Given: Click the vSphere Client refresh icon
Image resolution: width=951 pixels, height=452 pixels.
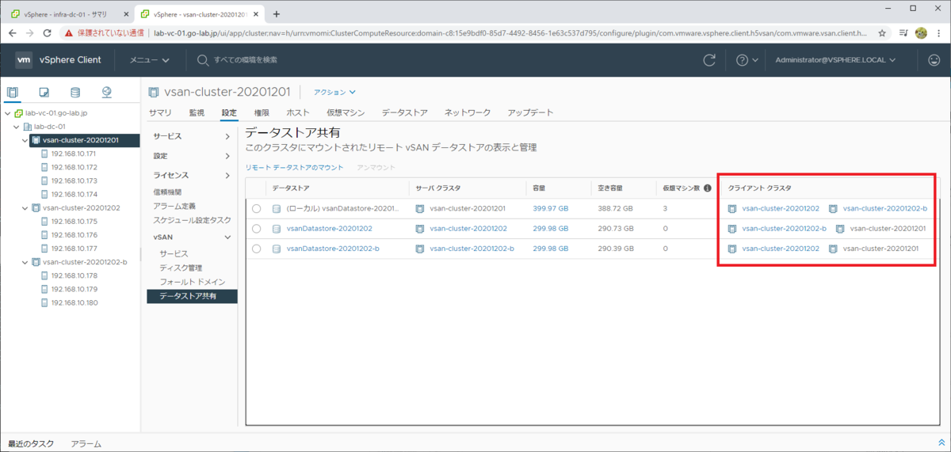Looking at the screenshot, I should (x=709, y=60).
